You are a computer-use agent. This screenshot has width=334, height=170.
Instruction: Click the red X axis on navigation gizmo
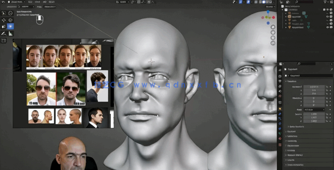click(273, 17)
